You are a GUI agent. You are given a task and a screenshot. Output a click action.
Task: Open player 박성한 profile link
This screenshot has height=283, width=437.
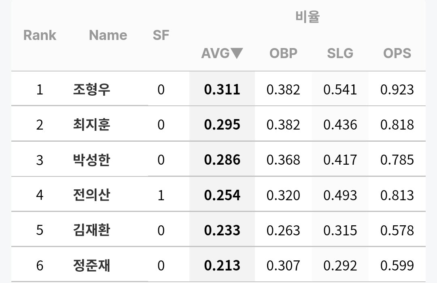(91, 159)
